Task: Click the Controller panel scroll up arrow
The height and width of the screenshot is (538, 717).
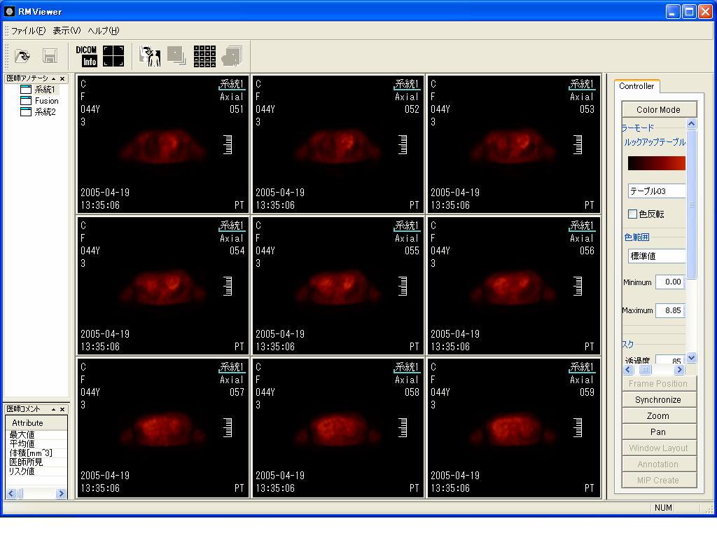Action: click(691, 123)
